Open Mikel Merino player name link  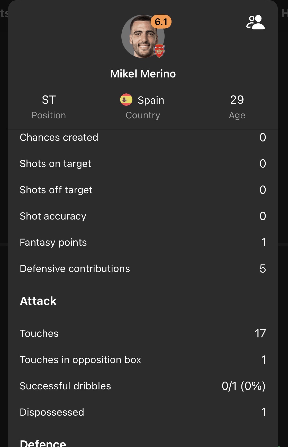143,74
